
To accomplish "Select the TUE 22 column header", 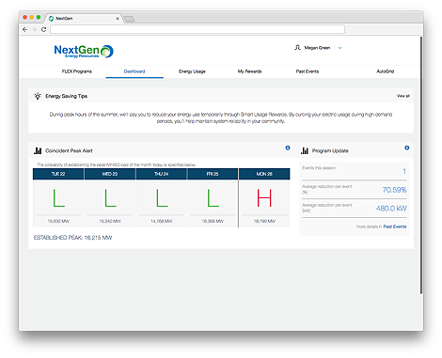I will point(58,174).
